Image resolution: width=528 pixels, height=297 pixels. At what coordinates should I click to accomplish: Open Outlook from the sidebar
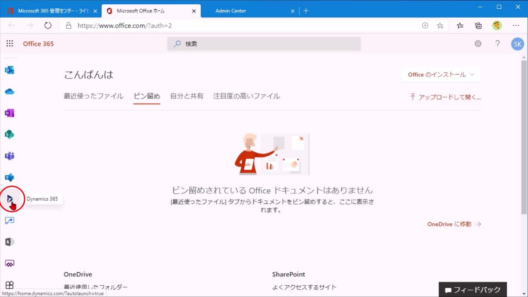[x=9, y=70]
